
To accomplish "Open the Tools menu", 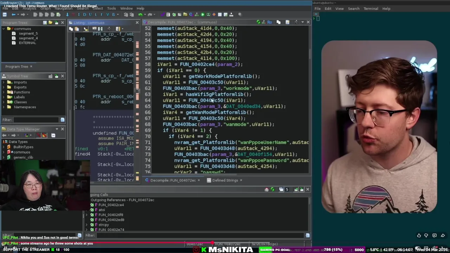I will click(x=111, y=8).
